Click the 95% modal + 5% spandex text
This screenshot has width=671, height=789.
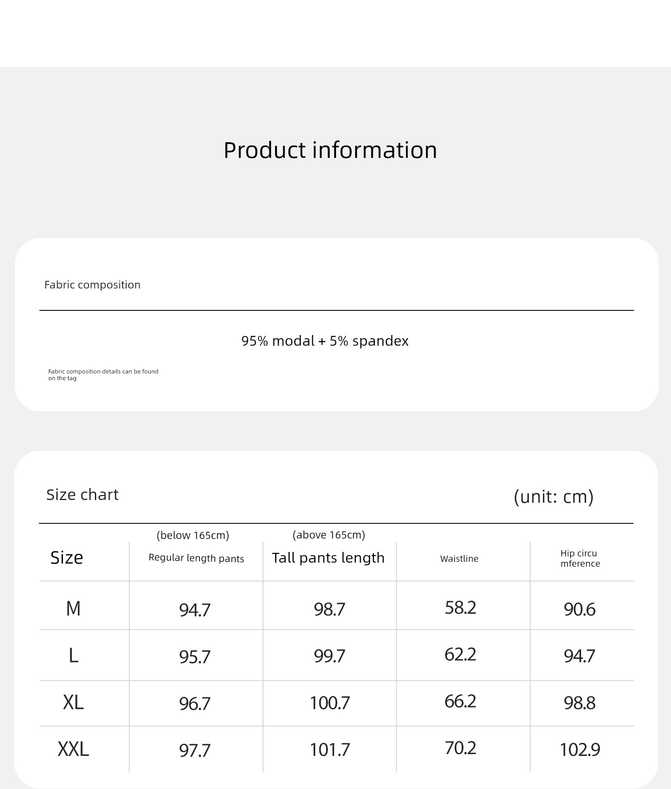[x=325, y=341]
